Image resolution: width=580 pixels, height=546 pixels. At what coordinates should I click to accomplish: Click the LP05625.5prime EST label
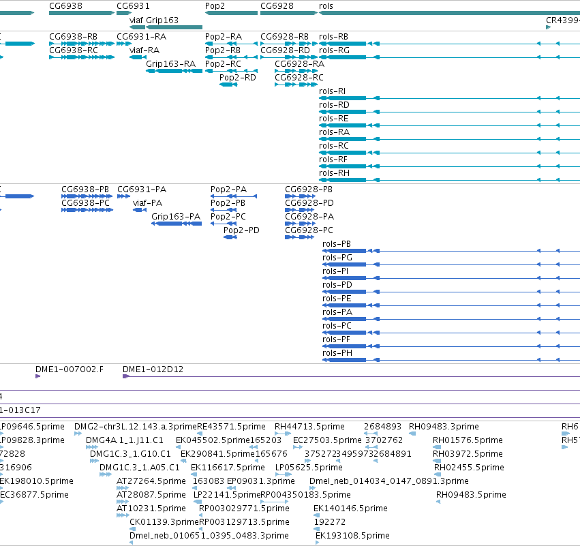click(x=309, y=468)
